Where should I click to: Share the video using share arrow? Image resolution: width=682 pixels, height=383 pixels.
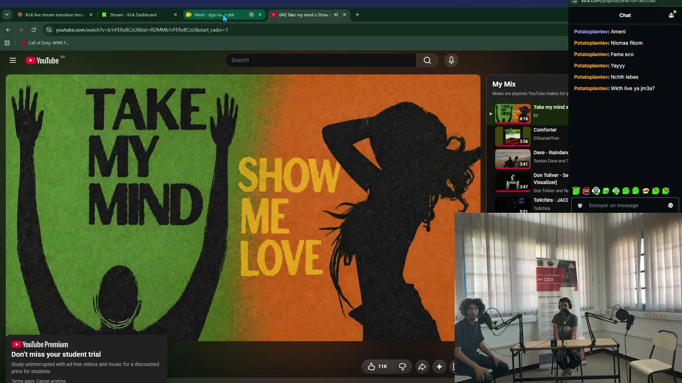(422, 367)
